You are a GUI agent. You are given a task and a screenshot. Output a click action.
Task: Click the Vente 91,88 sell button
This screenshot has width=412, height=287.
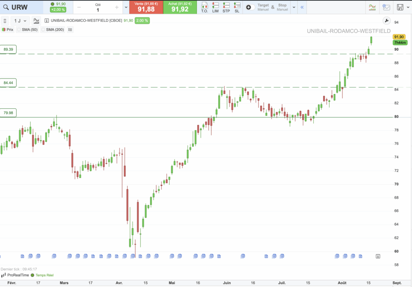146,7
